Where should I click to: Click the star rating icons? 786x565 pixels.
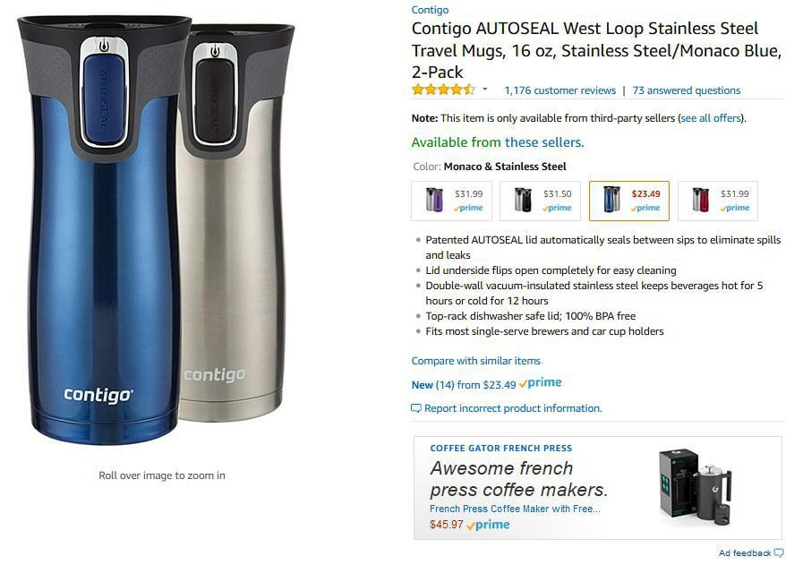click(x=443, y=90)
